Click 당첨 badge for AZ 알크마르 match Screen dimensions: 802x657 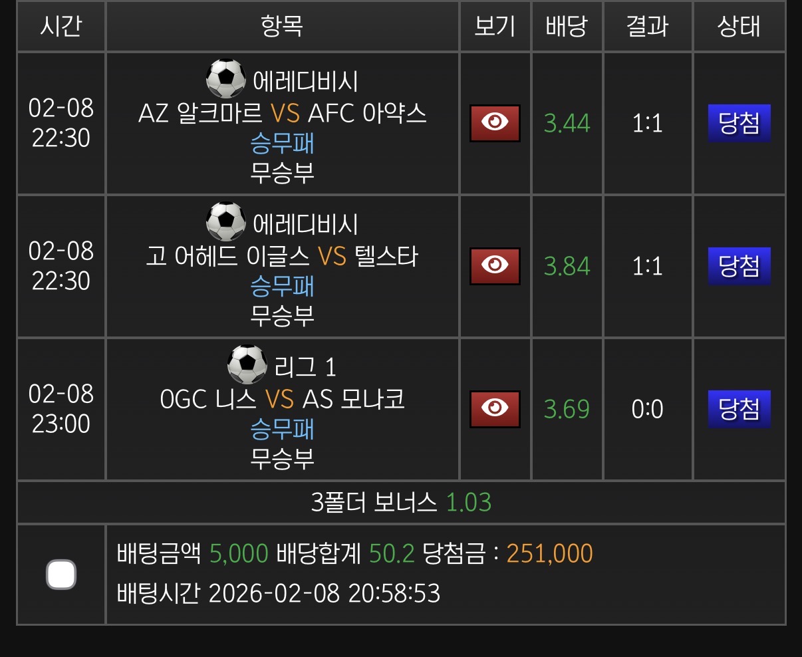[x=739, y=123]
